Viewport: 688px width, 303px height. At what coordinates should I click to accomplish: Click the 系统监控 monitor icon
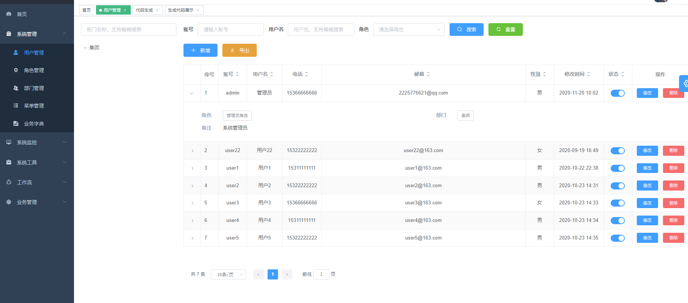click(9, 142)
